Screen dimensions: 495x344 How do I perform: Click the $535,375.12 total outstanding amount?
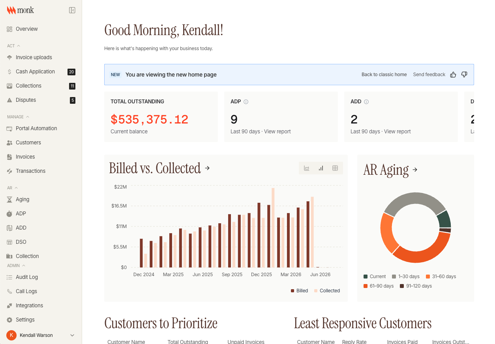tap(150, 120)
